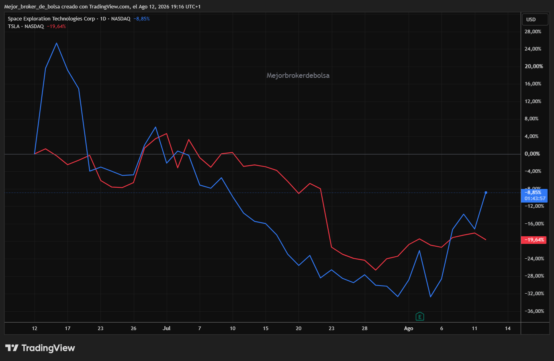Click the −28,00% price scale label
Viewport: 554px width, 361px height.
click(534, 276)
